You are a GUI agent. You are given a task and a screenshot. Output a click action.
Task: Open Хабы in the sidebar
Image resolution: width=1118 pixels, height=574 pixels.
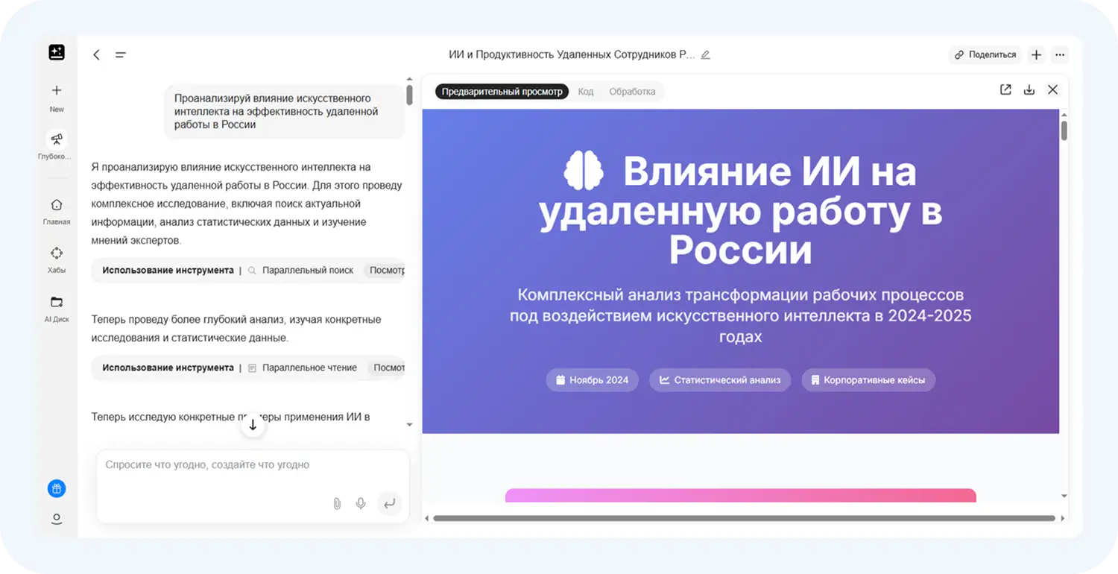click(56, 253)
